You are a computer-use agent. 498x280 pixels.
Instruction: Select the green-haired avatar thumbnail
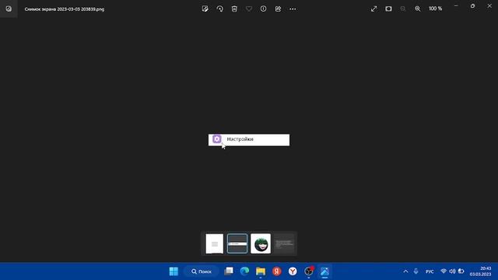pos(261,243)
